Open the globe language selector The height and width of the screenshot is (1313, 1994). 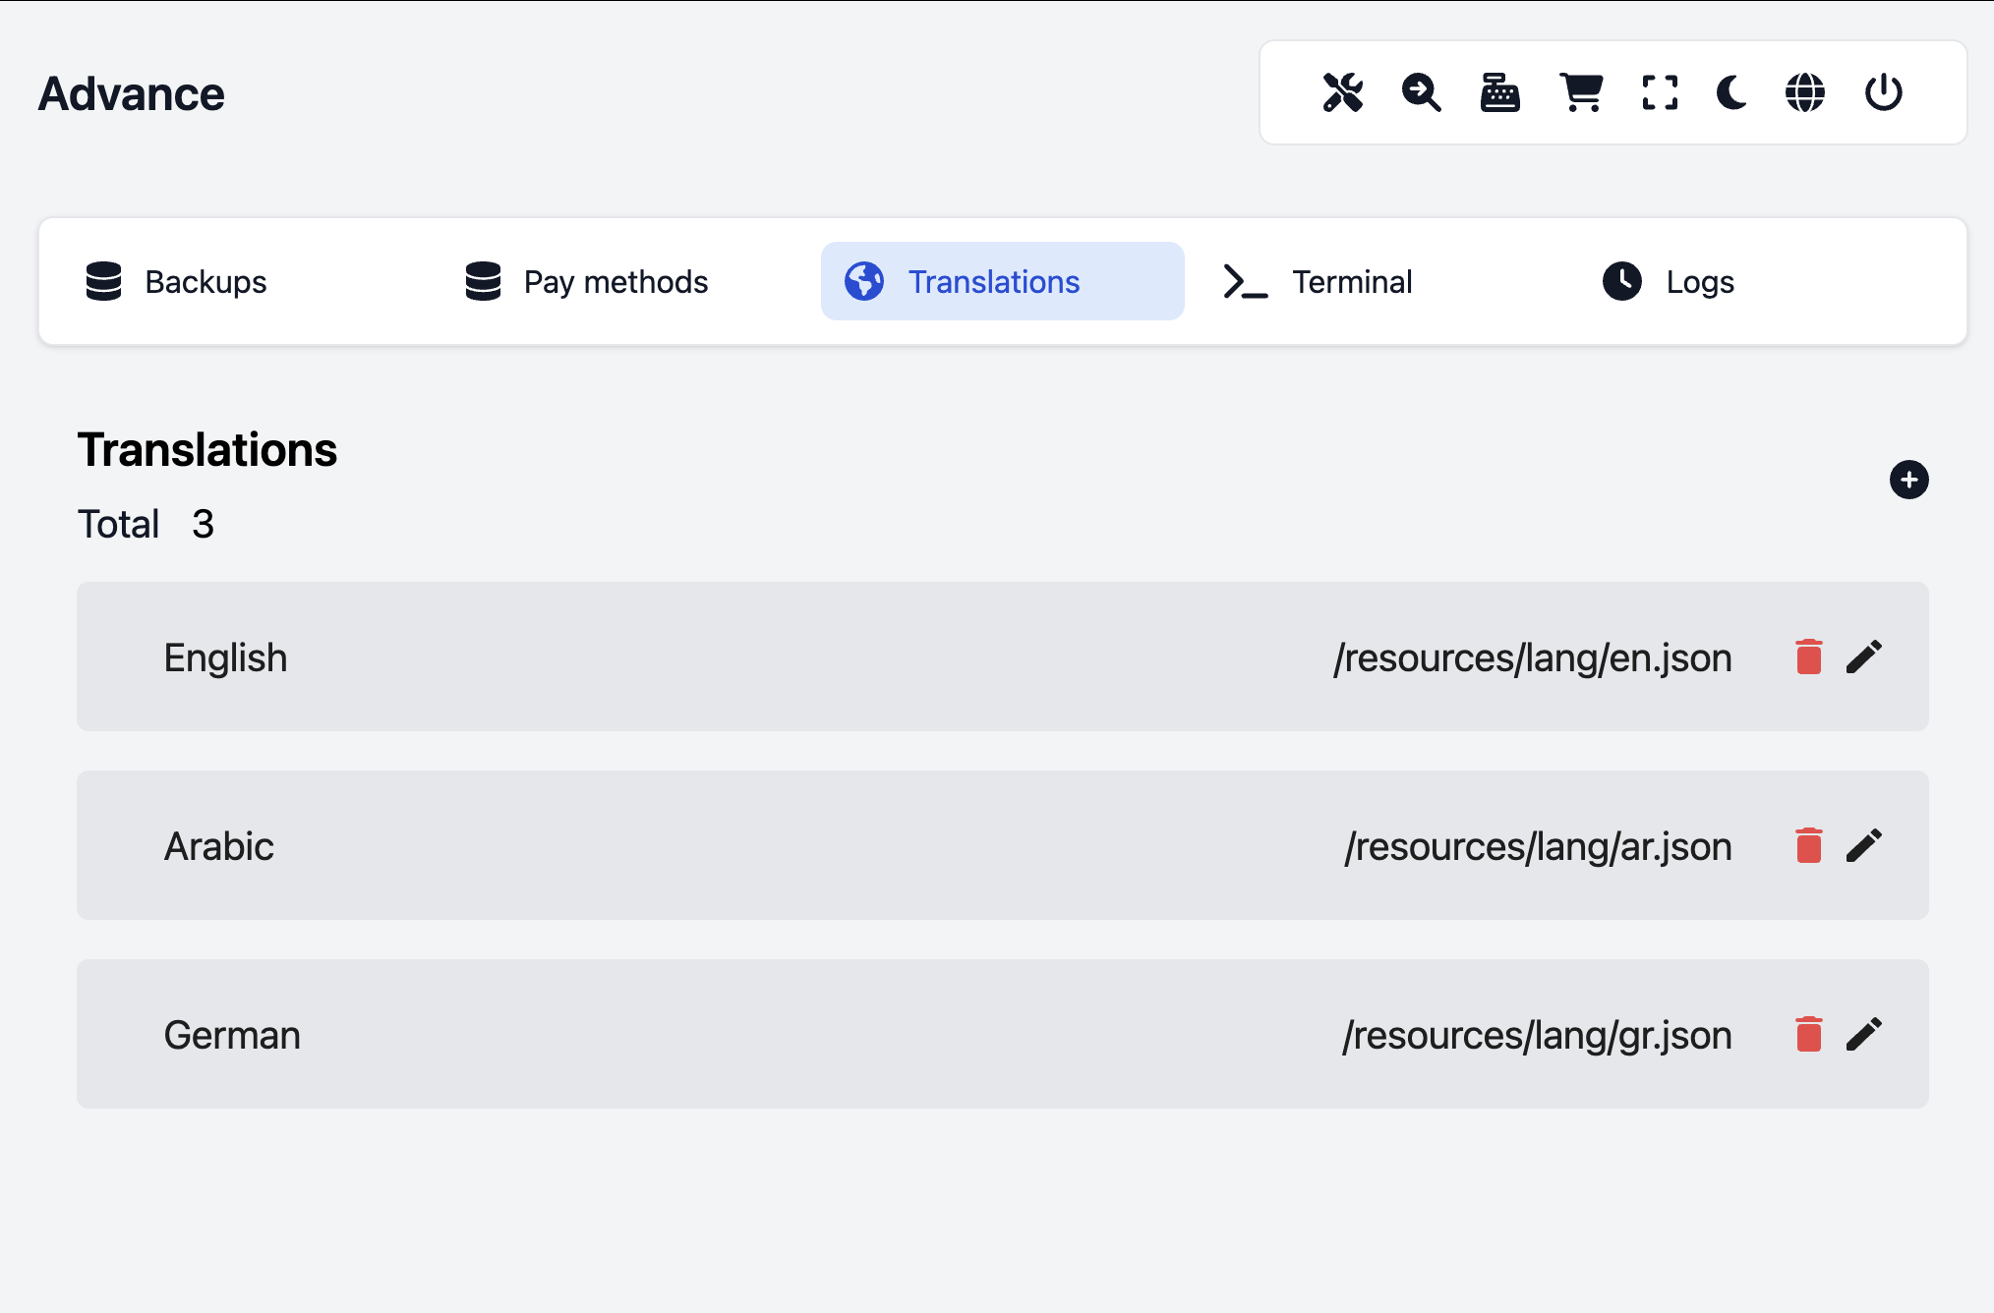tap(1805, 93)
